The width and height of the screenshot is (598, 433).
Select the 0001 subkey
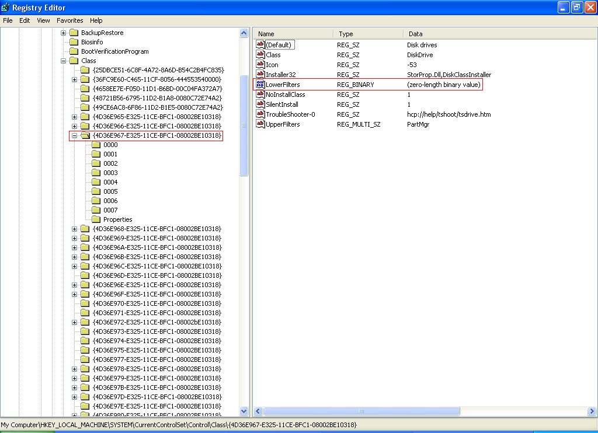coord(110,154)
